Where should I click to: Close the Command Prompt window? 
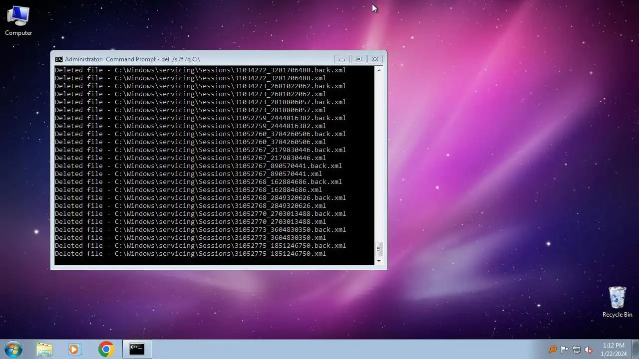tap(375, 59)
